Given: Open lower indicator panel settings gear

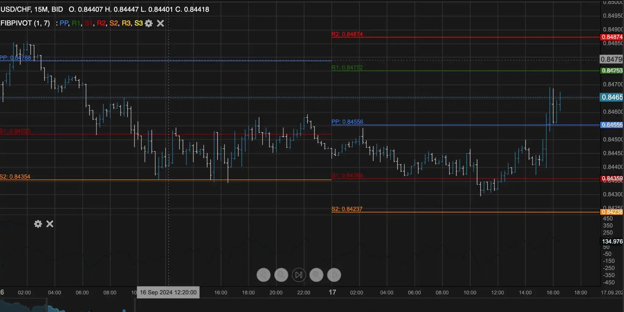Looking at the screenshot, I should (x=38, y=224).
